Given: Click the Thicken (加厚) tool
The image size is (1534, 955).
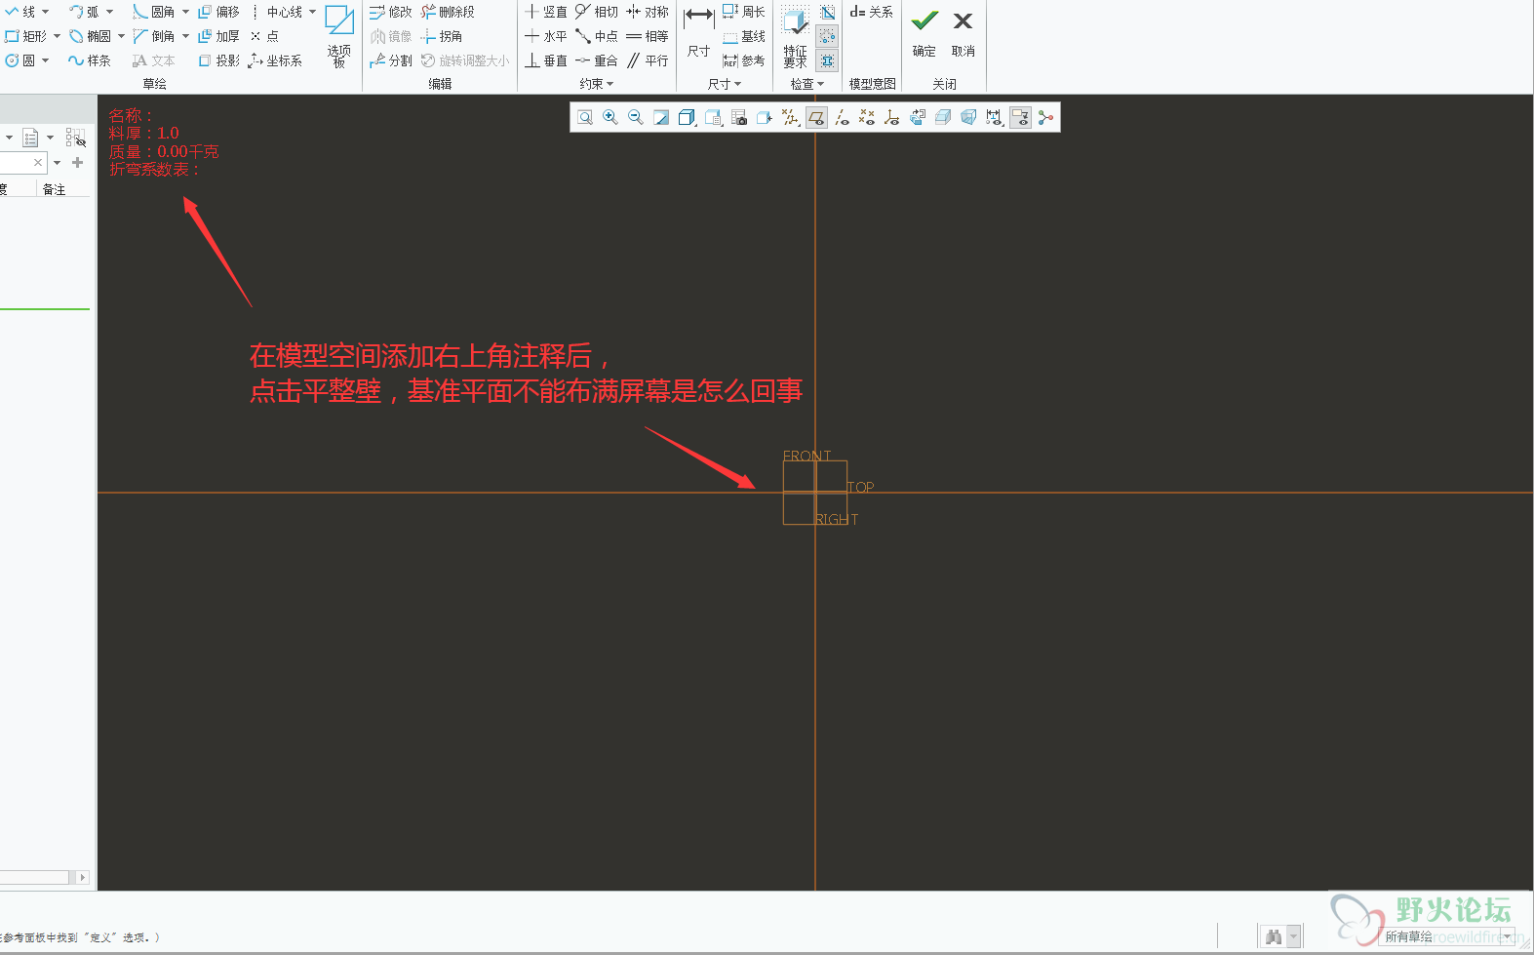Looking at the screenshot, I should (x=218, y=36).
